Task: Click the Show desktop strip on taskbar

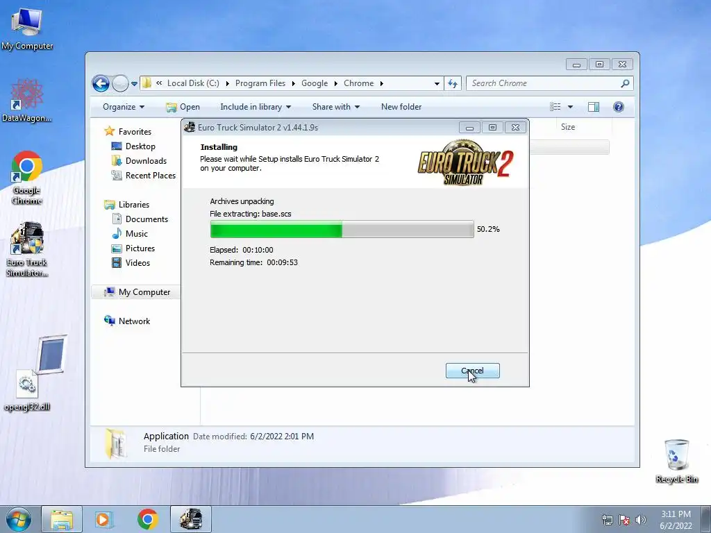Action: [705, 519]
